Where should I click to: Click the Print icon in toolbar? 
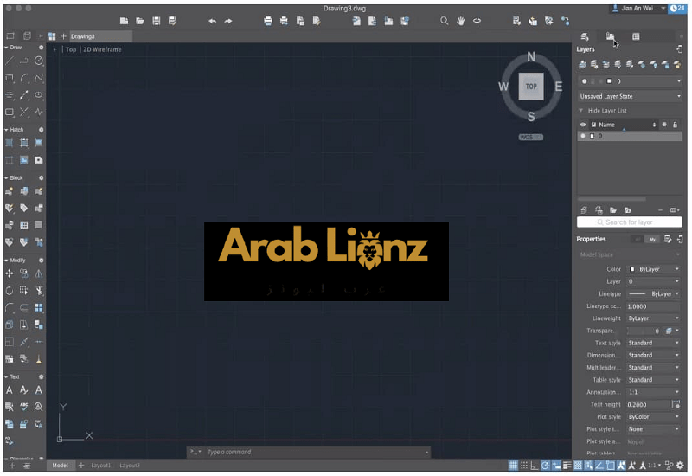268,21
